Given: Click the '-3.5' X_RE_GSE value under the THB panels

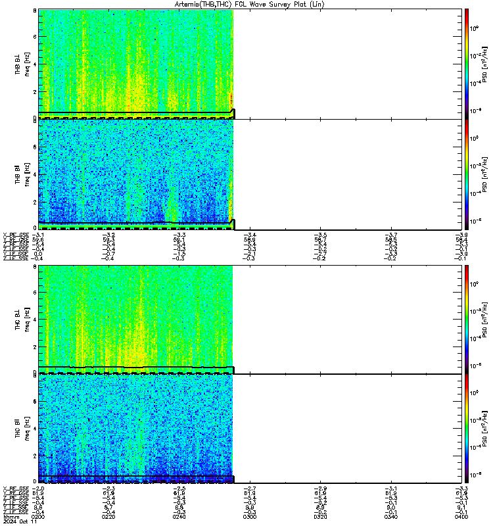Looking at the screenshot, I should coord(320,235).
